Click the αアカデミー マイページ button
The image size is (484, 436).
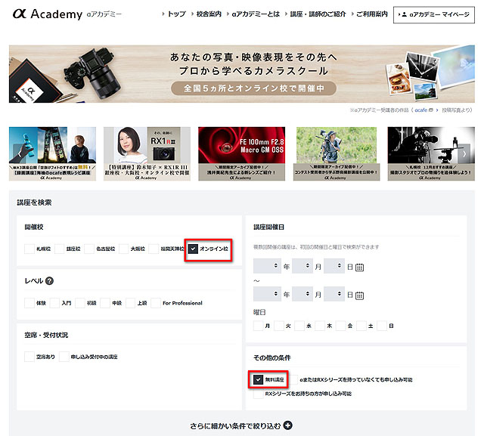coord(434,14)
